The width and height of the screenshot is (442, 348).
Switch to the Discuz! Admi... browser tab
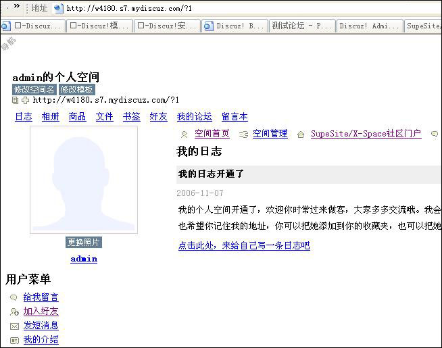pos(370,26)
